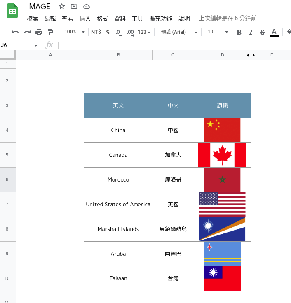Click the undo icon
Screen dimensions: 291x303
[16, 32]
